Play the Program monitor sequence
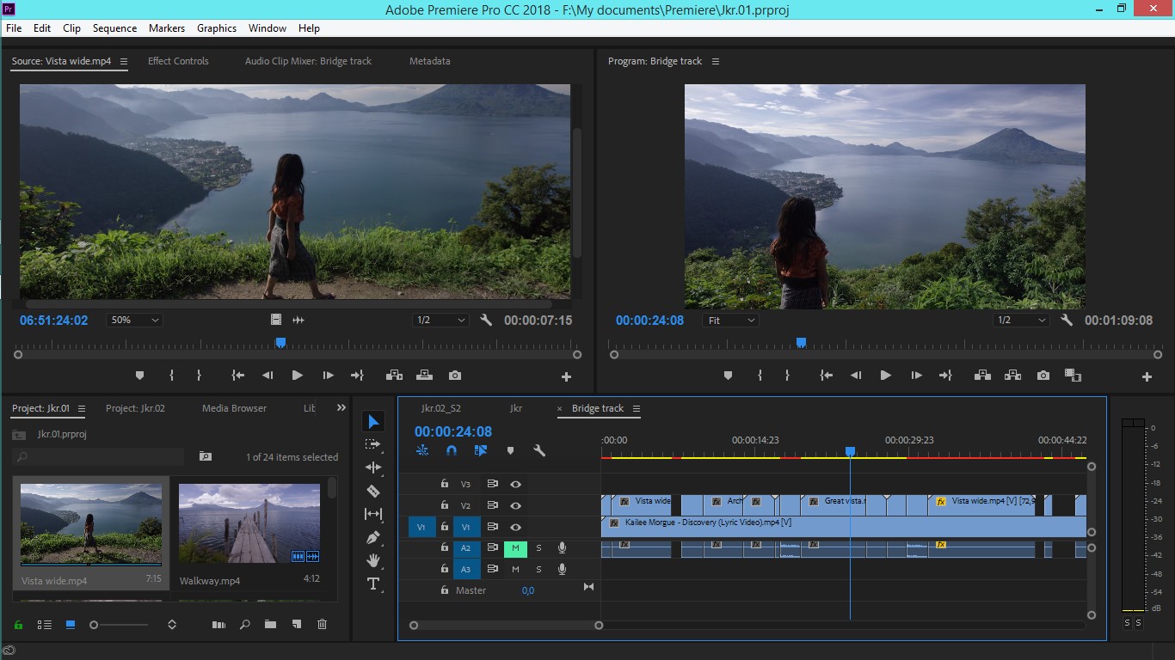Screen dimensions: 1175x660 point(885,376)
